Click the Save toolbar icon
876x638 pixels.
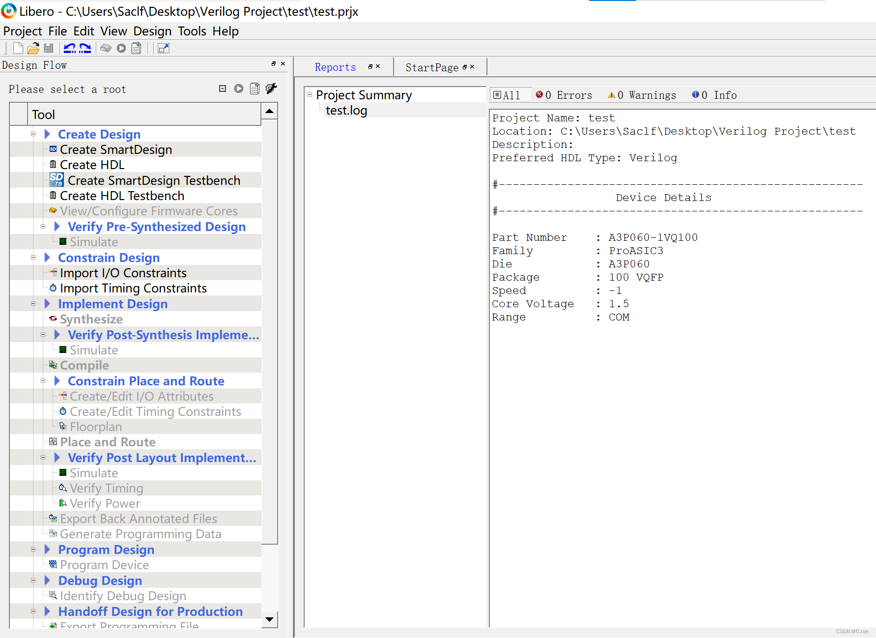(49, 48)
